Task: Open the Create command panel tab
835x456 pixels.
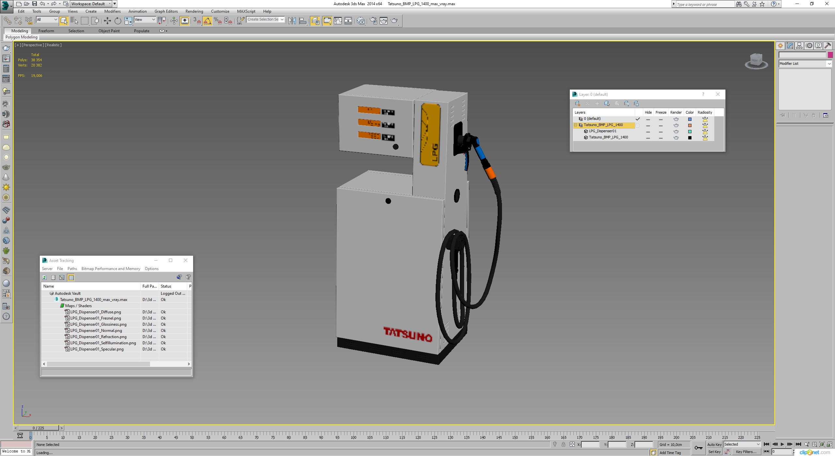Action: coord(781,46)
